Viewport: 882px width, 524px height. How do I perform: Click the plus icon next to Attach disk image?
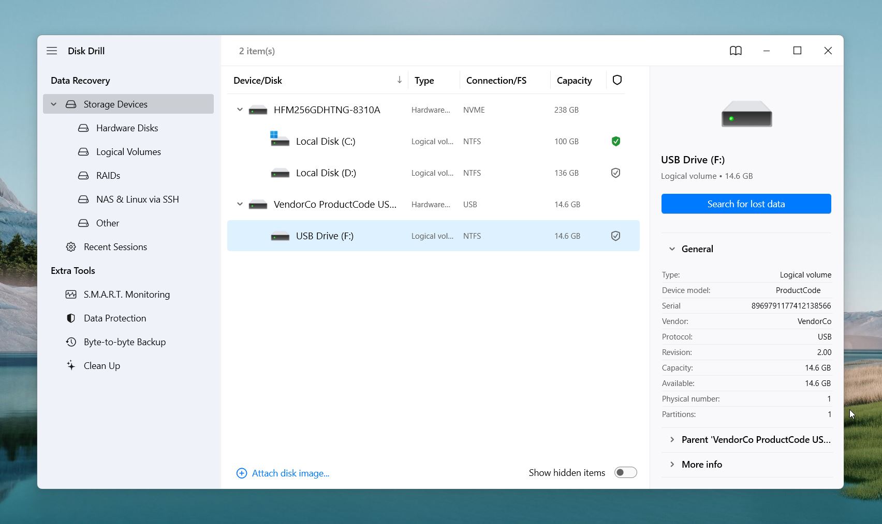pyautogui.click(x=242, y=473)
